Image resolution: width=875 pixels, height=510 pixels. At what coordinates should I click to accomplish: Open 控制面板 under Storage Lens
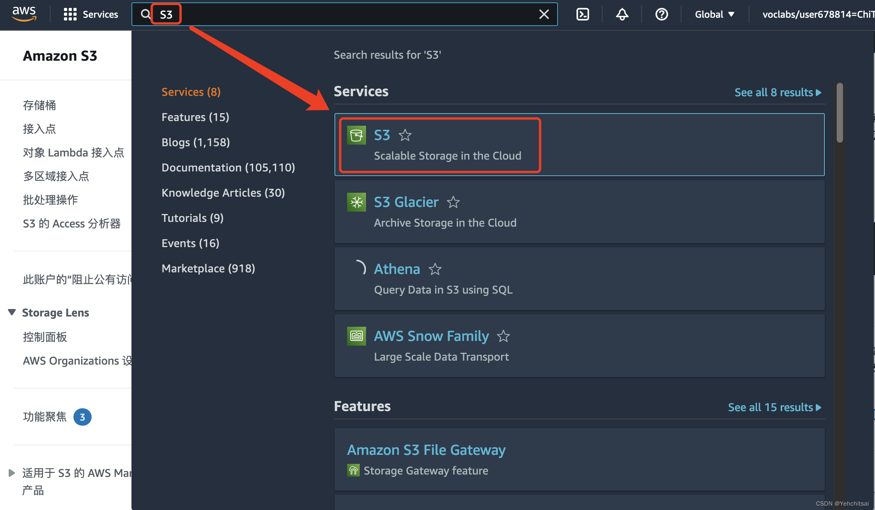pos(45,337)
